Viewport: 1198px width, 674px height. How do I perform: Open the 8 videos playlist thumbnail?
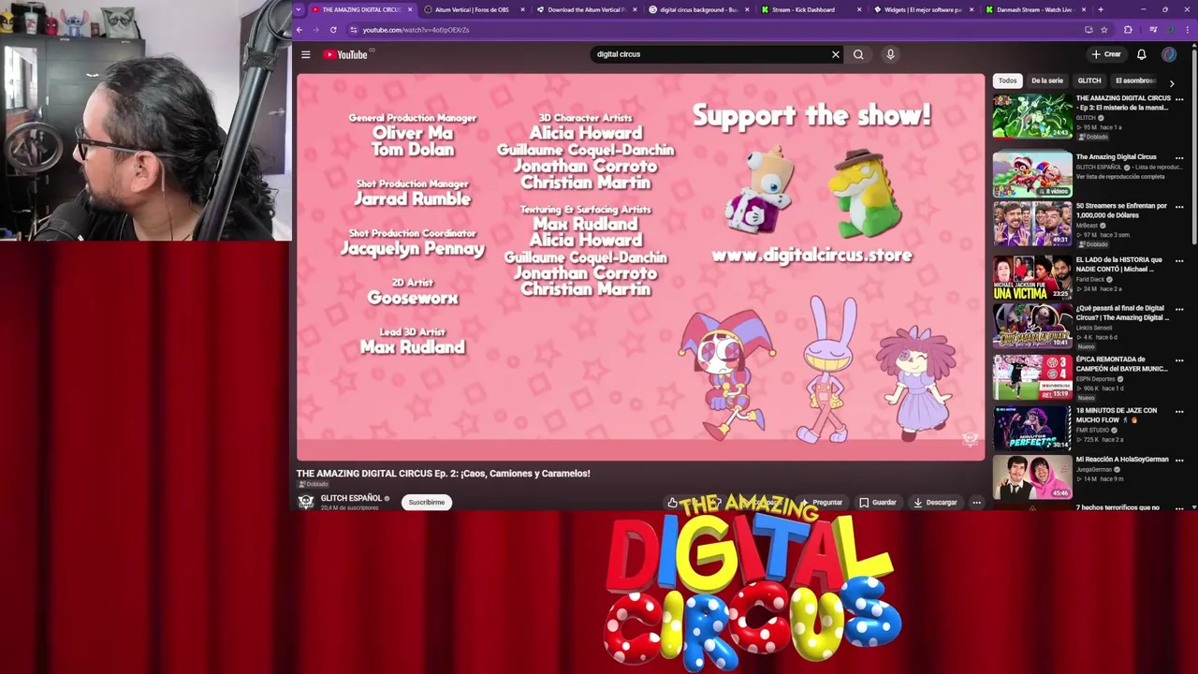click(x=1032, y=174)
